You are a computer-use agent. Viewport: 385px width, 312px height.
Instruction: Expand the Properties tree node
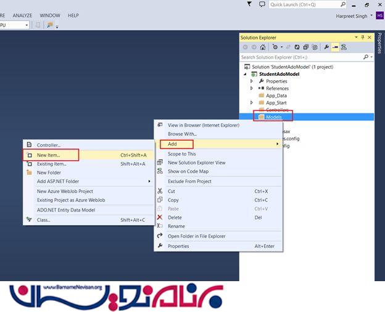pyautogui.click(x=252, y=81)
